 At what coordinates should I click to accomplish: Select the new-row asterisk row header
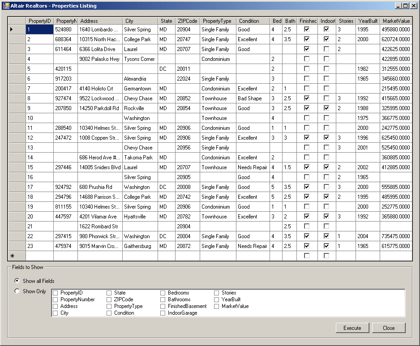point(17,256)
